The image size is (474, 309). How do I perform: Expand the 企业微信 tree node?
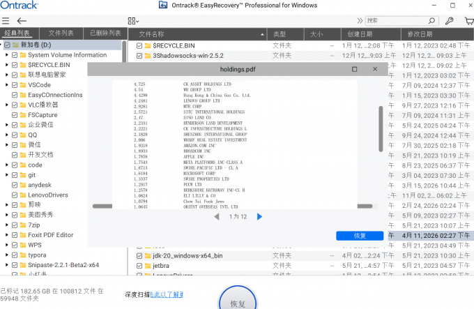coord(7,125)
